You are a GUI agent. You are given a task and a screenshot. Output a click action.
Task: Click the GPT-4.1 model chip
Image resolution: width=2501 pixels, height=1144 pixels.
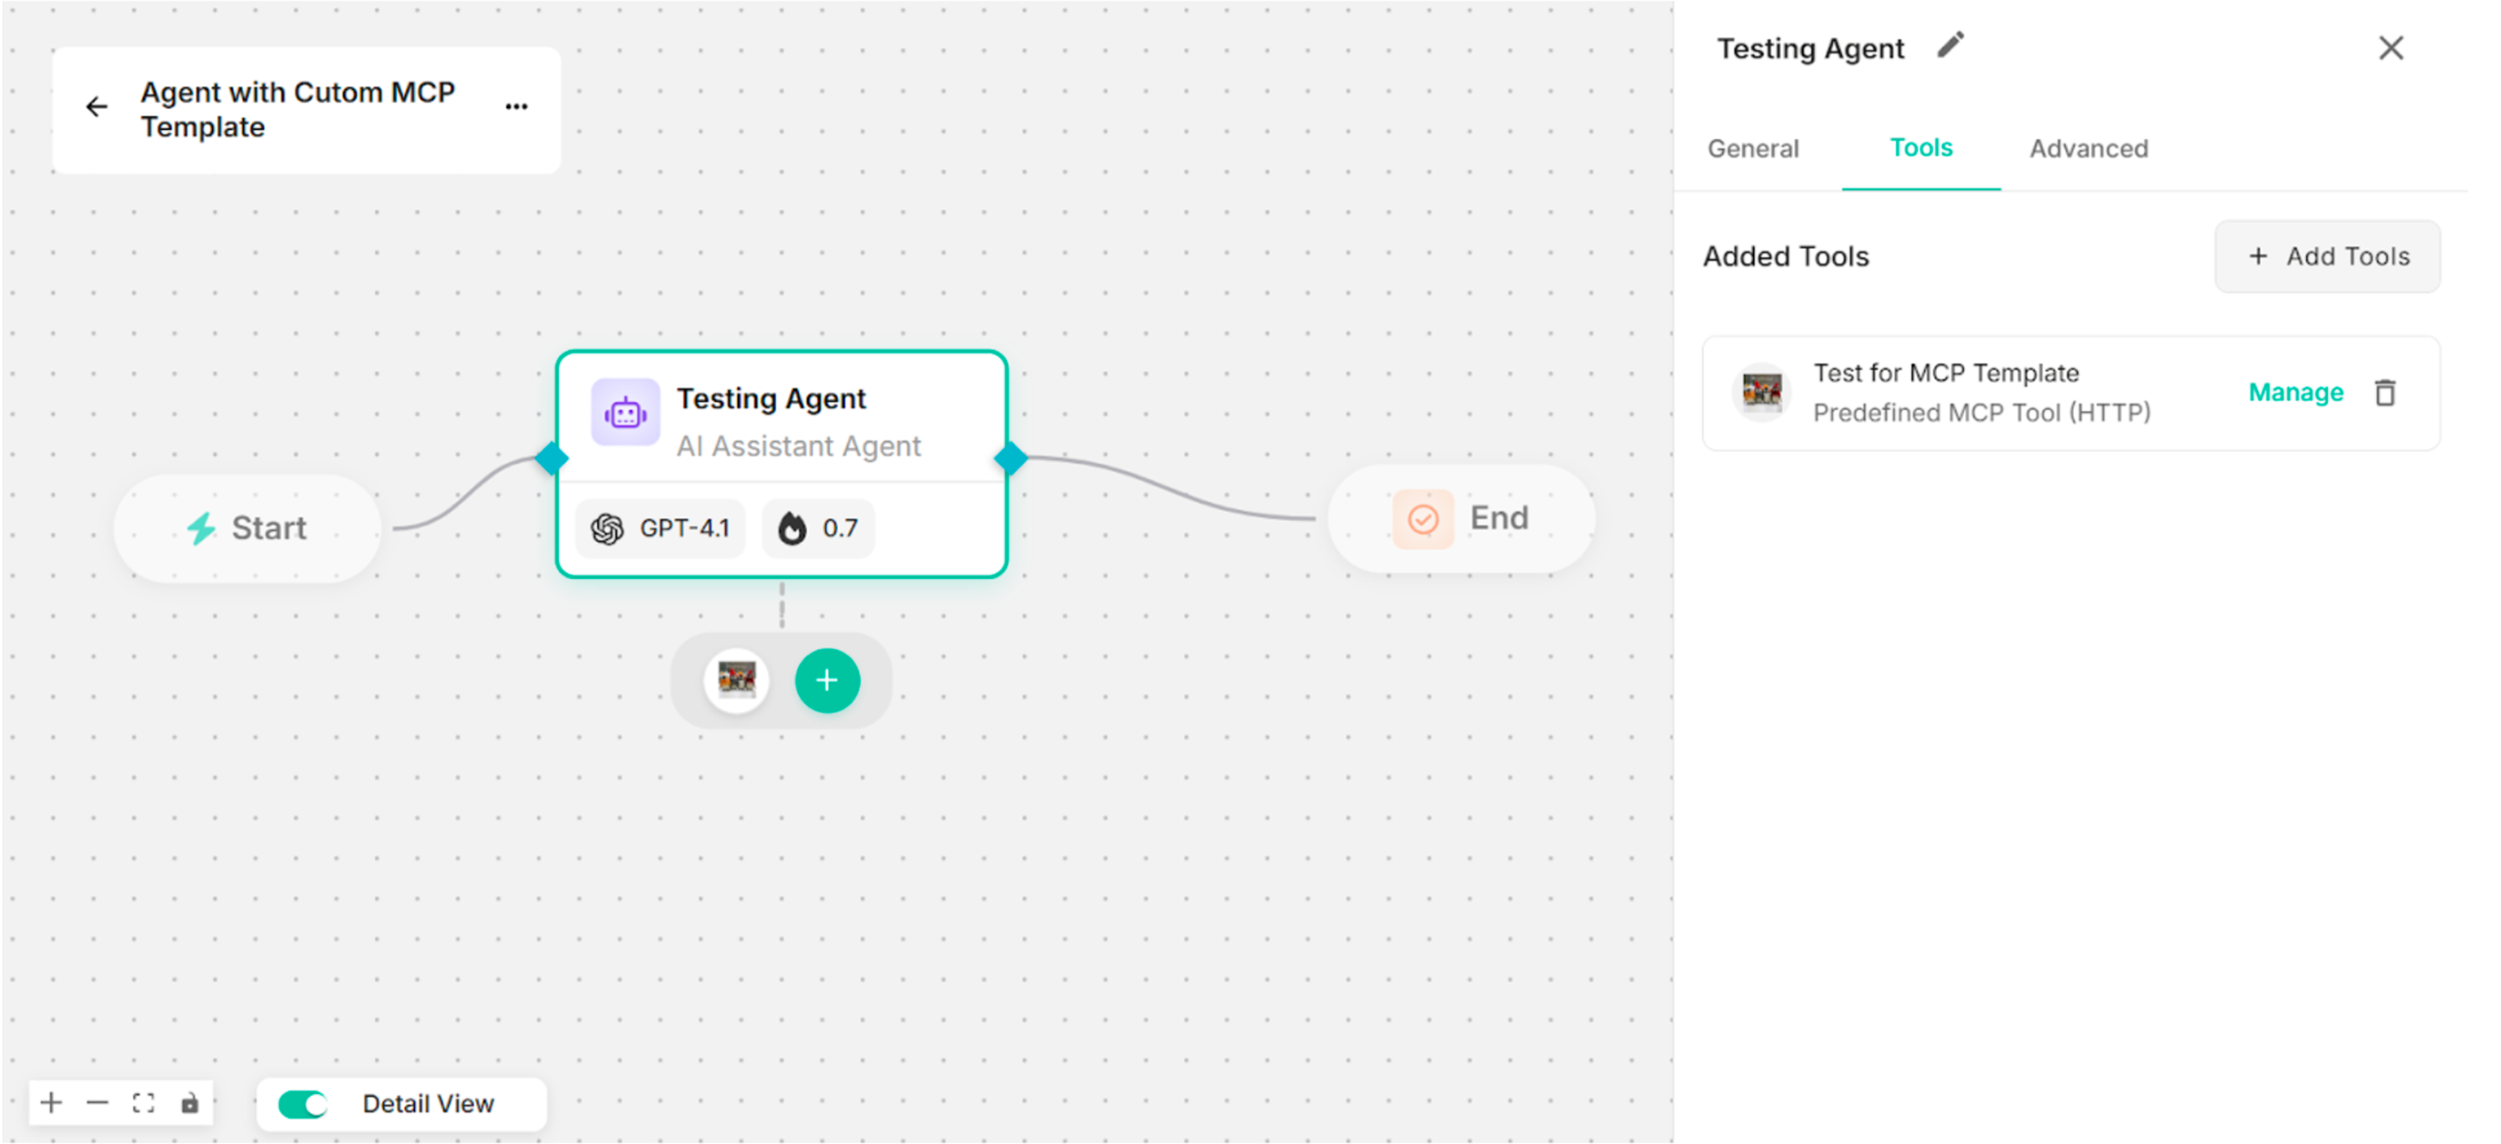point(660,528)
